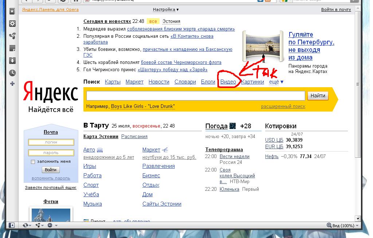This screenshot has height=238, width=373.
Task: Click the Opera Turbo gauge icon in status bar
Action: (x=50, y=225)
